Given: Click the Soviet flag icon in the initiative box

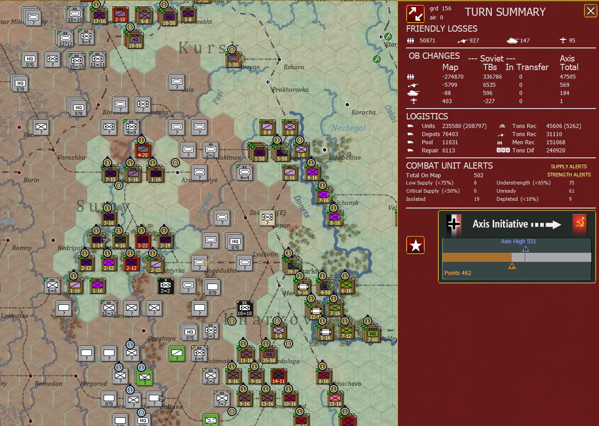Looking at the screenshot, I should coord(580,224).
